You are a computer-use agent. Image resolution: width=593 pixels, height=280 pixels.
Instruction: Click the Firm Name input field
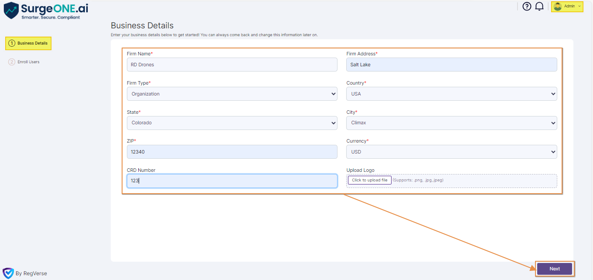[x=232, y=64]
